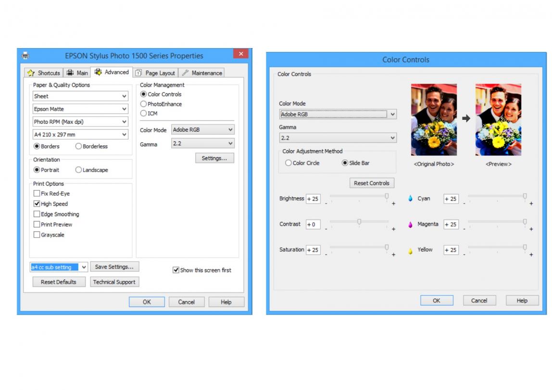Switch to the Main tab
The width and height of the screenshot is (552, 390).
tap(77, 73)
